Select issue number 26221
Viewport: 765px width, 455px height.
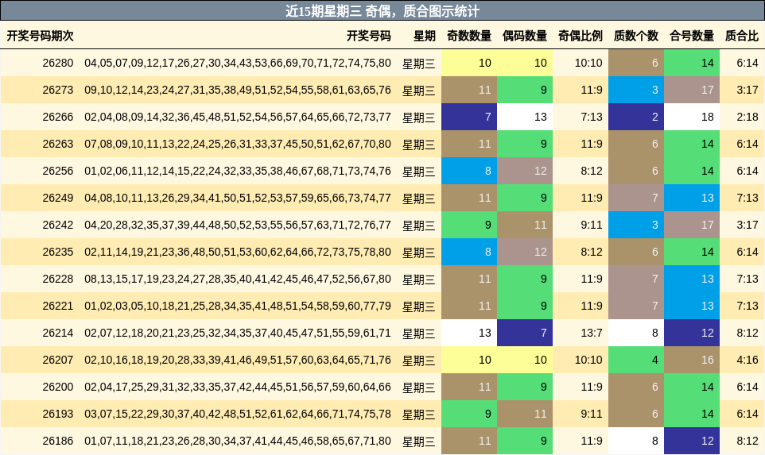coord(57,306)
